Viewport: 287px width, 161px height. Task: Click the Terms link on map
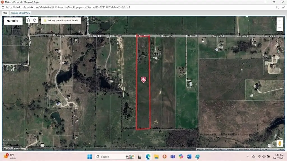281,150
